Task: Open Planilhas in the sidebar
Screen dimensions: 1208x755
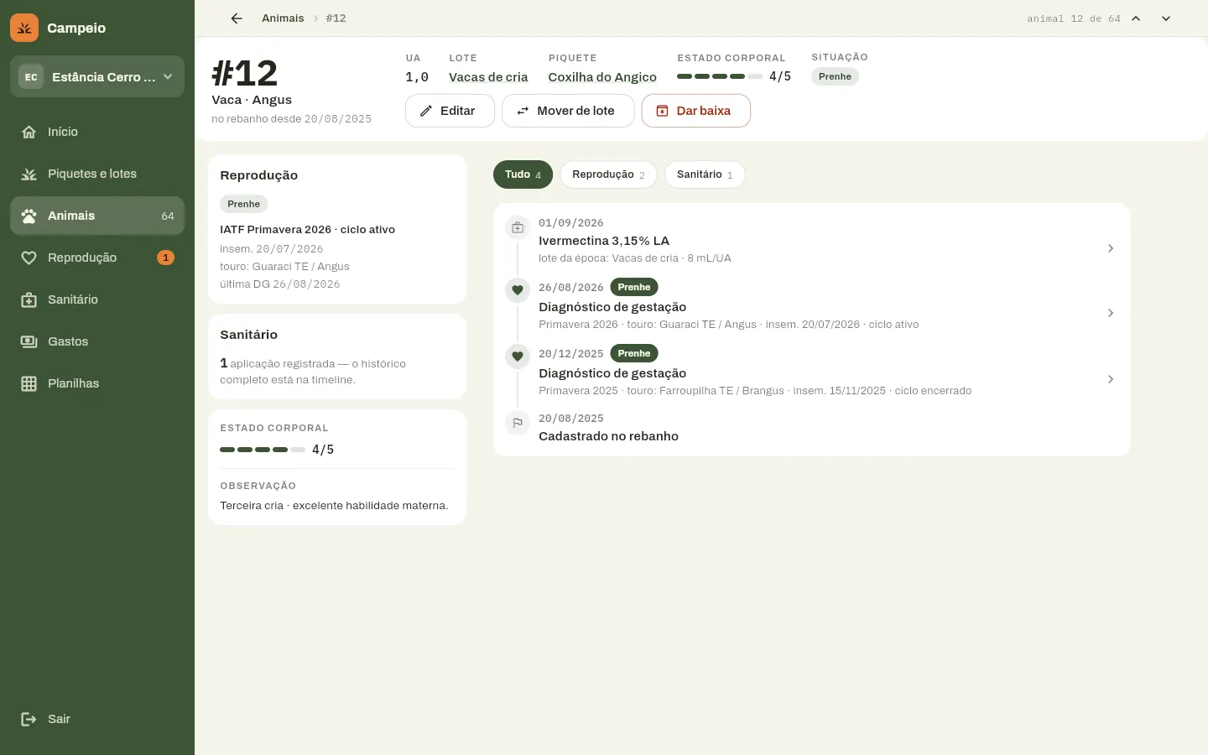Action: pyautogui.click(x=97, y=383)
